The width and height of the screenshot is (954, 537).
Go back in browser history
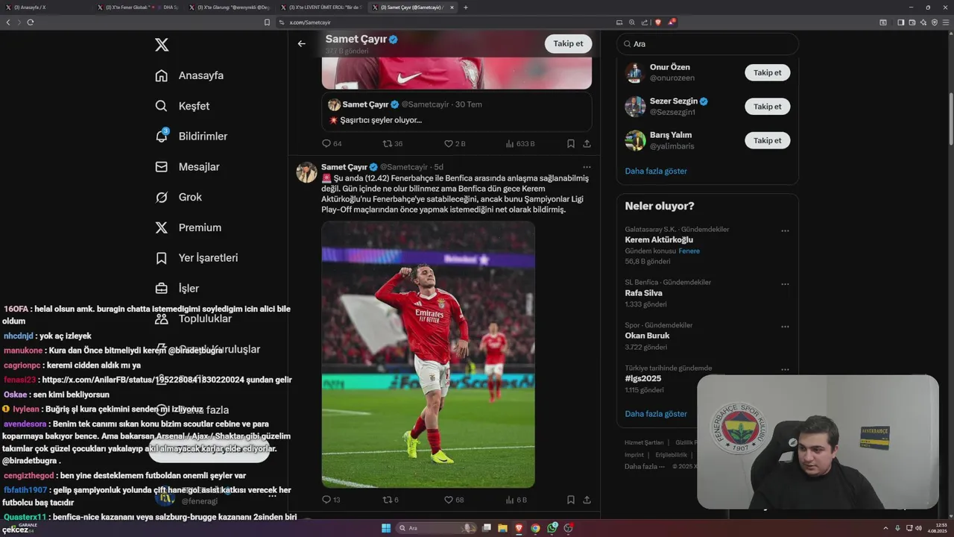click(8, 22)
